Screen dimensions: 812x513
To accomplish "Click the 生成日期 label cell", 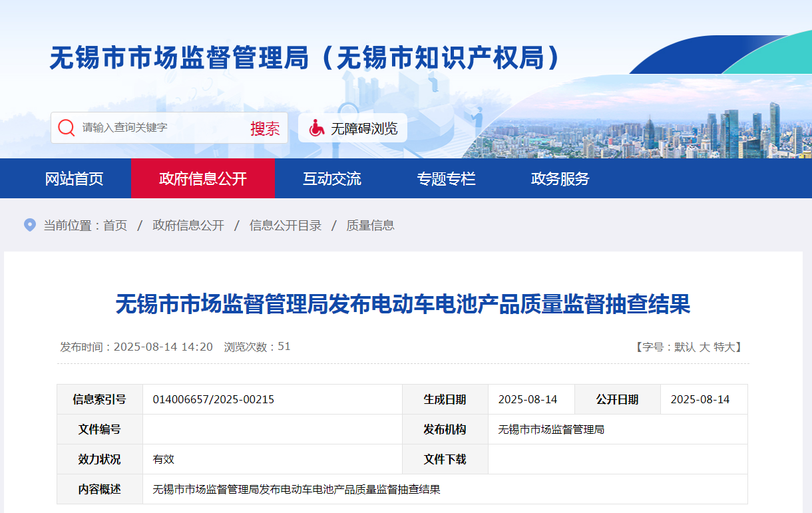I will point(445,399).
